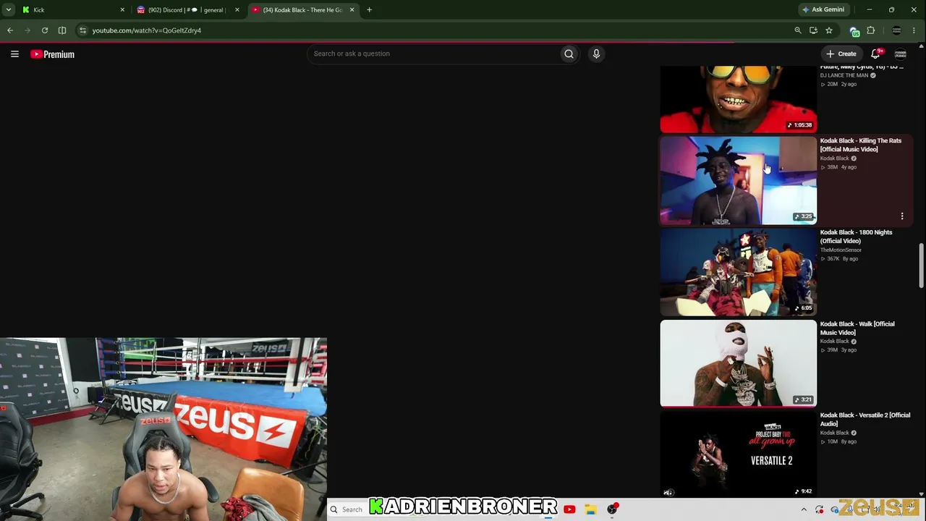
Task: Open the YouTube account avatar menu
Action: [x=900, y=54]
